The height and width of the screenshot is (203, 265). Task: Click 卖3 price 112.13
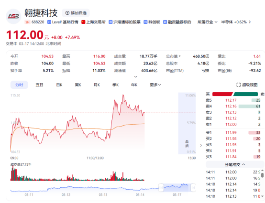(x=231, y=112)
